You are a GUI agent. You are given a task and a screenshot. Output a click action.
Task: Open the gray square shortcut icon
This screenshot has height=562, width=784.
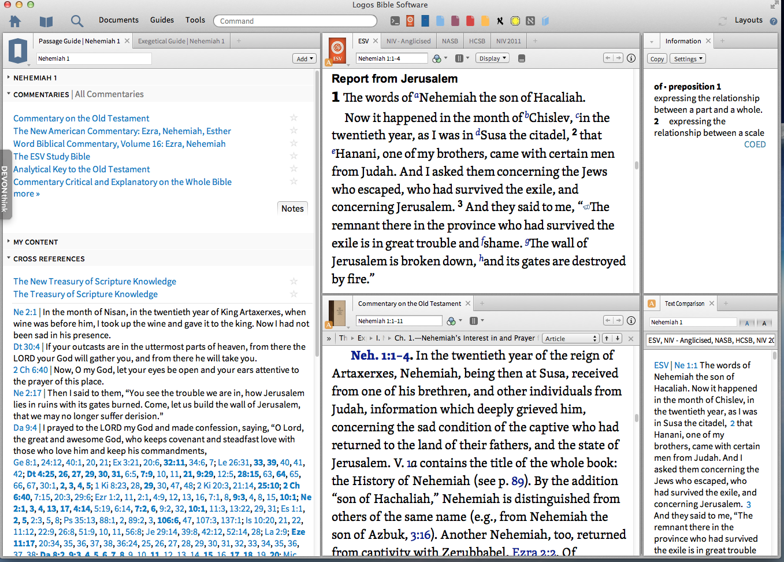(530, 21)
